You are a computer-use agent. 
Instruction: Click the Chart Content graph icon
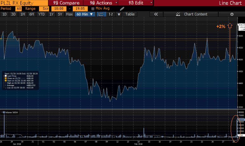point(178,14)
